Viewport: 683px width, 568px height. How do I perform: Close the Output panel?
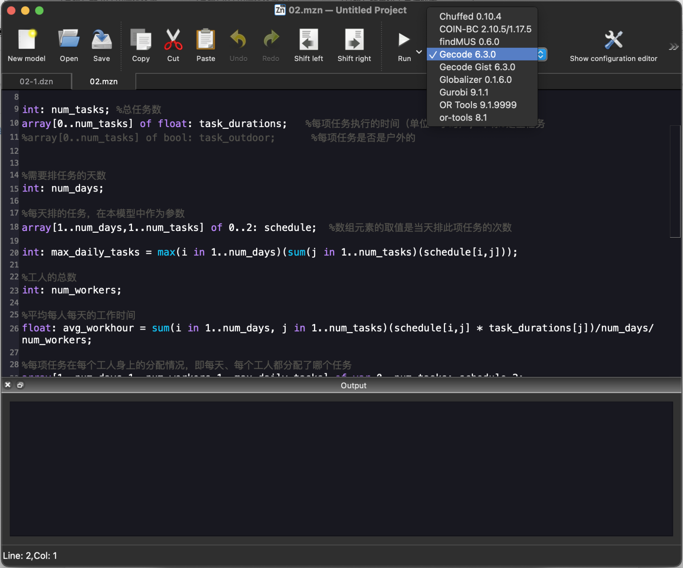pyautogui.click(x=8, y=385)
